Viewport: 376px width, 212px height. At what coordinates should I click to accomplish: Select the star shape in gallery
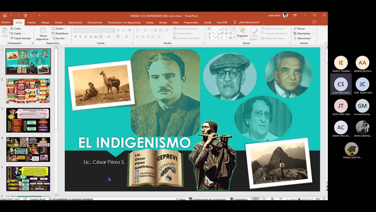tap(231, 38)
